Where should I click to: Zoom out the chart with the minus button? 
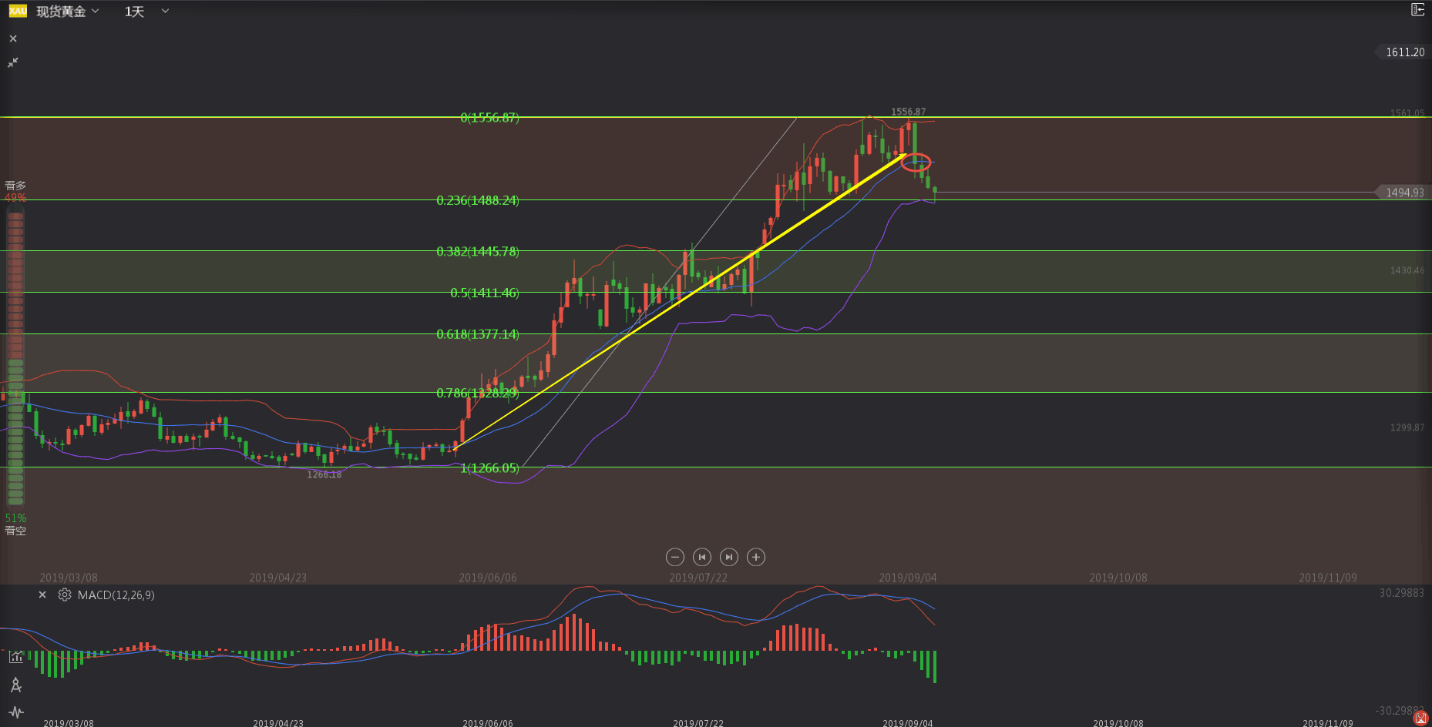674,557
